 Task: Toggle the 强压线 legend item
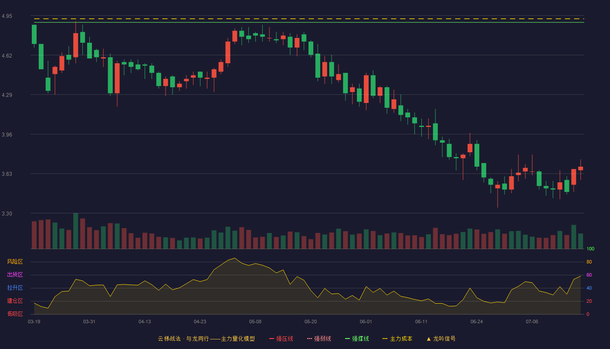coord(281,339)
